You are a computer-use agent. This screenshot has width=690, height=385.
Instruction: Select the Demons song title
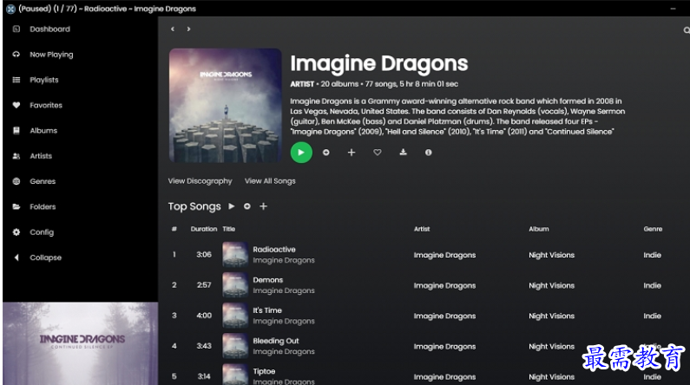267,280
